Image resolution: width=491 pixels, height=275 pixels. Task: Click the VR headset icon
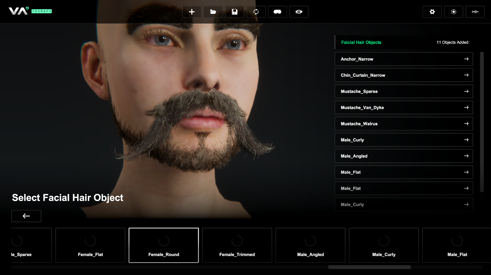[277, 12]
